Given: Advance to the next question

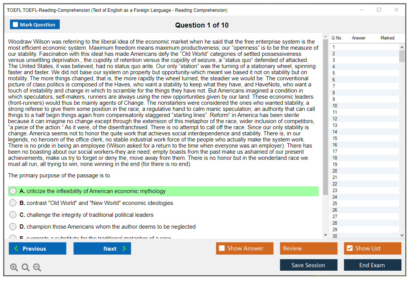Looking at the screenshot, I should [102, 249].
